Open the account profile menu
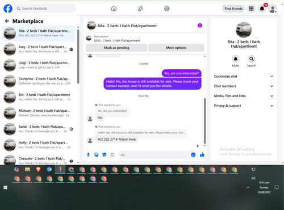Viewport: 284px width, 210px height. (x=273, y=9)
